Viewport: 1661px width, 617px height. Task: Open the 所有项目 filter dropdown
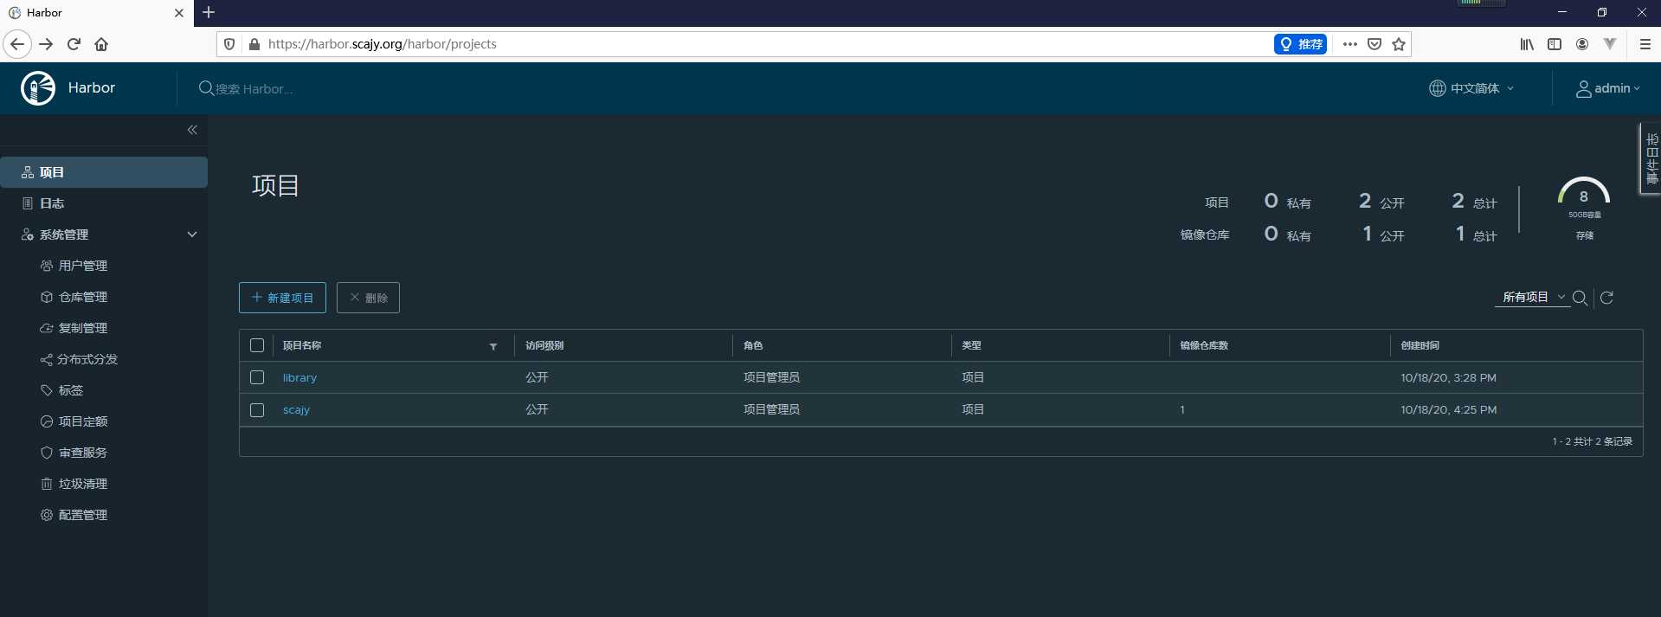(x=1532, y=298)
